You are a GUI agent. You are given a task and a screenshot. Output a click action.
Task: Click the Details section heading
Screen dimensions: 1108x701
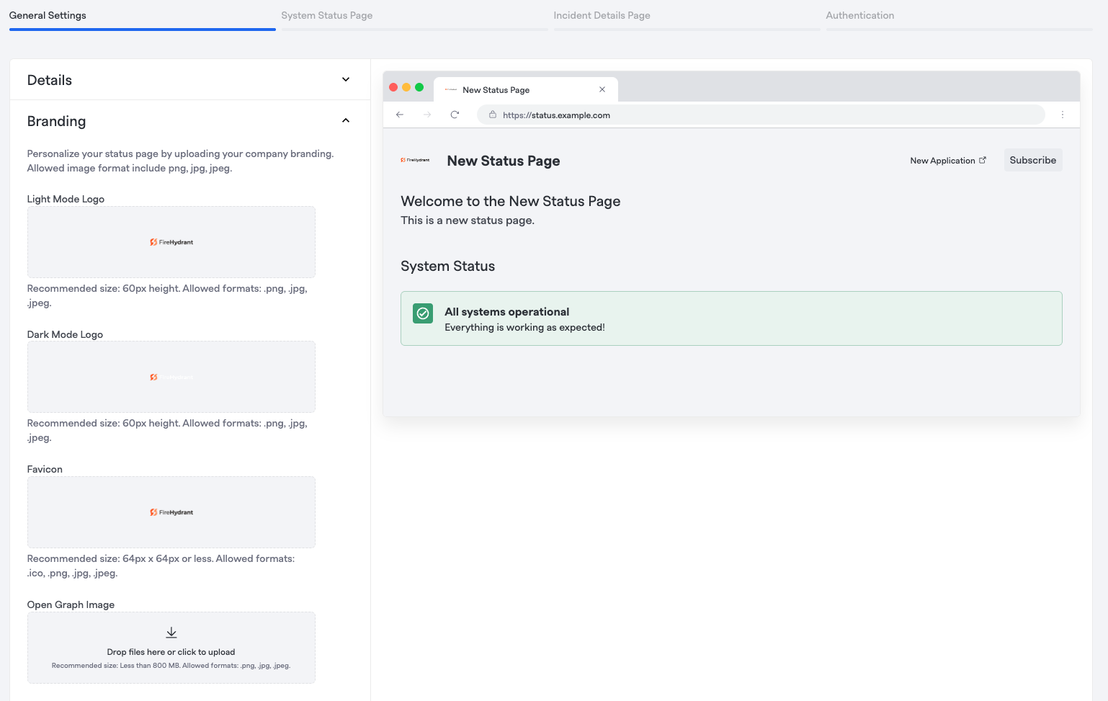point(50,80)
